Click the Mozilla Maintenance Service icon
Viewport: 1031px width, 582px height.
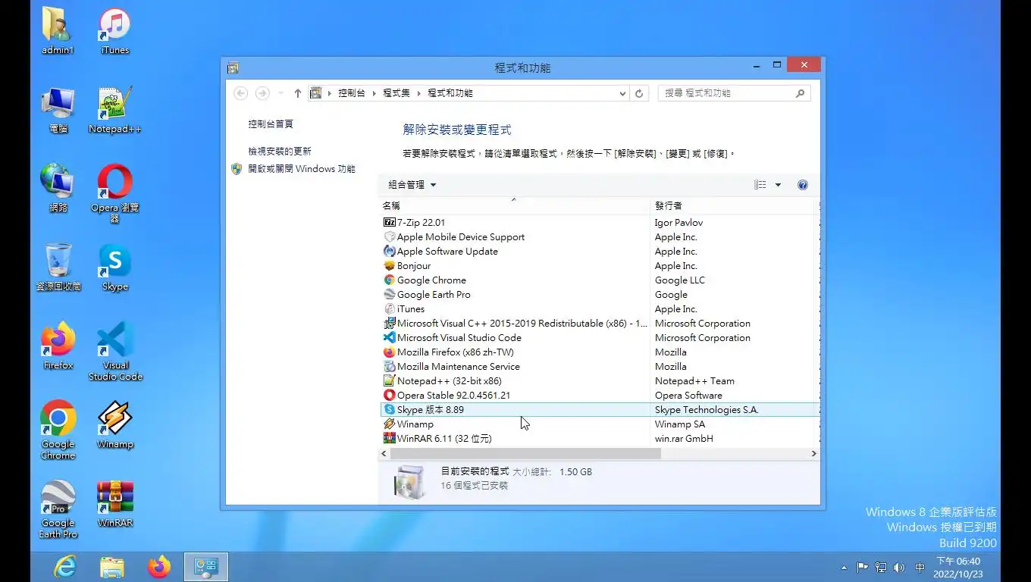tap(390, 367)
